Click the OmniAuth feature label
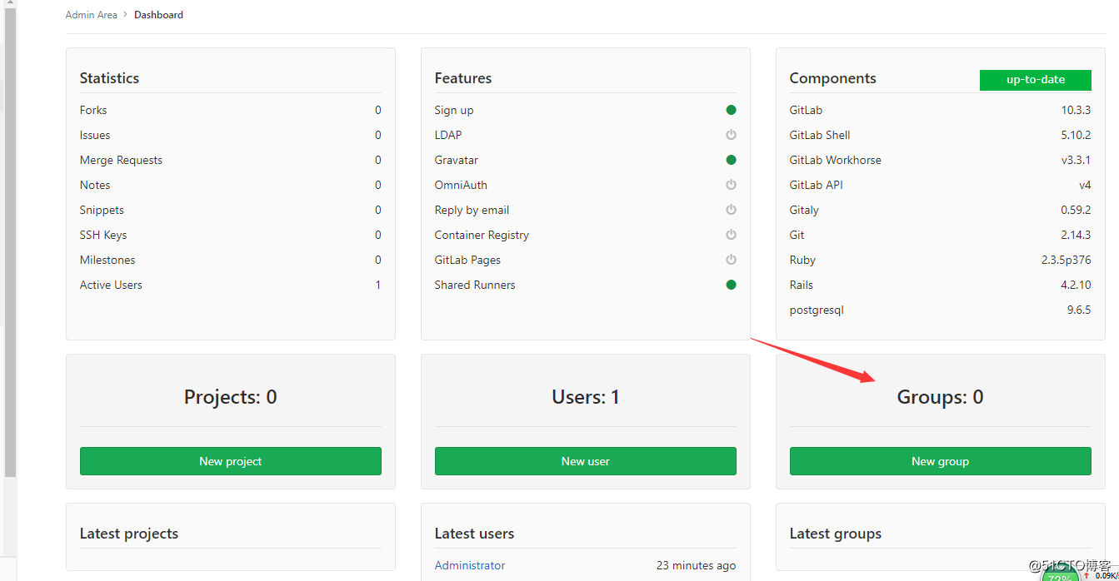This screenshot has width=1119, height=581. [x=461, y=185]
